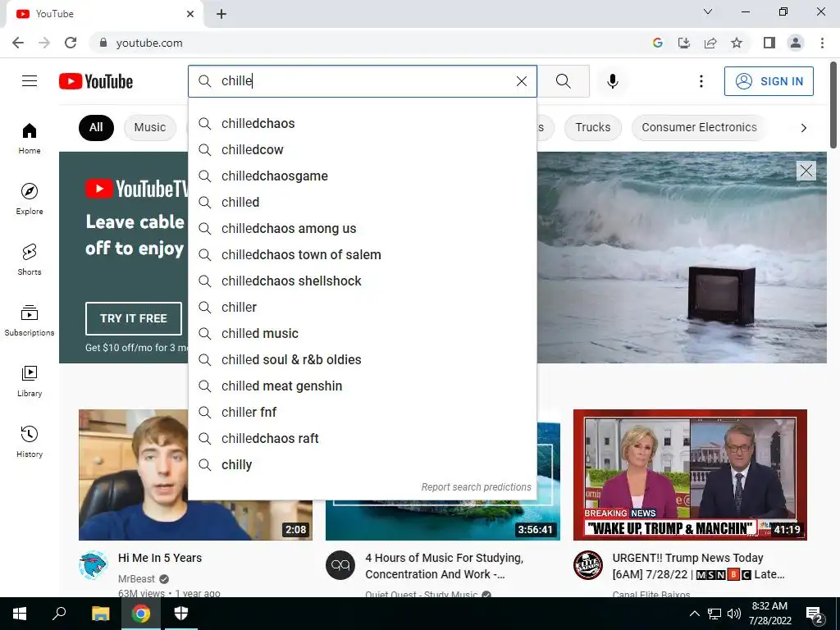Click Quiet Quest channel avatar
This screenshot has height=630, width=840.
[x=340, y=565]
